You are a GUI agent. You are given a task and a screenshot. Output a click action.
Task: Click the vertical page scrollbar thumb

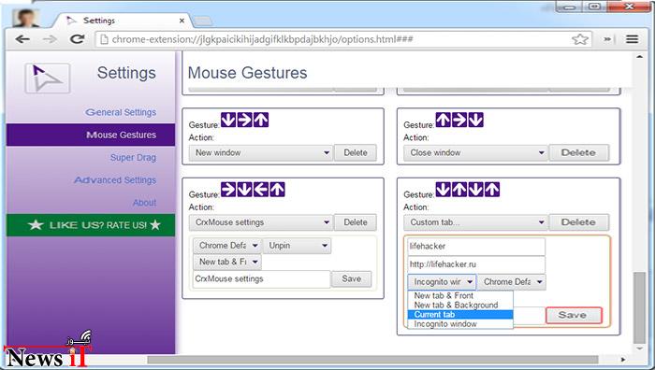[639, 307]
